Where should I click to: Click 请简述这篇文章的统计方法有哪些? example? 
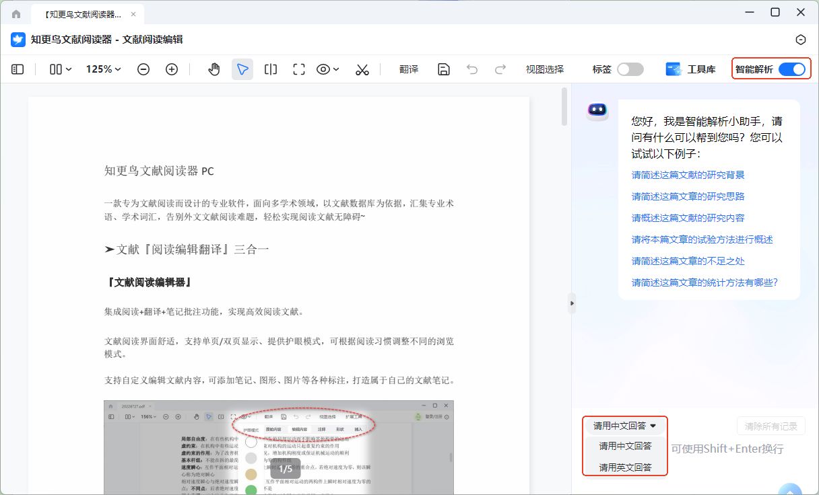click(x=705, y=282)
